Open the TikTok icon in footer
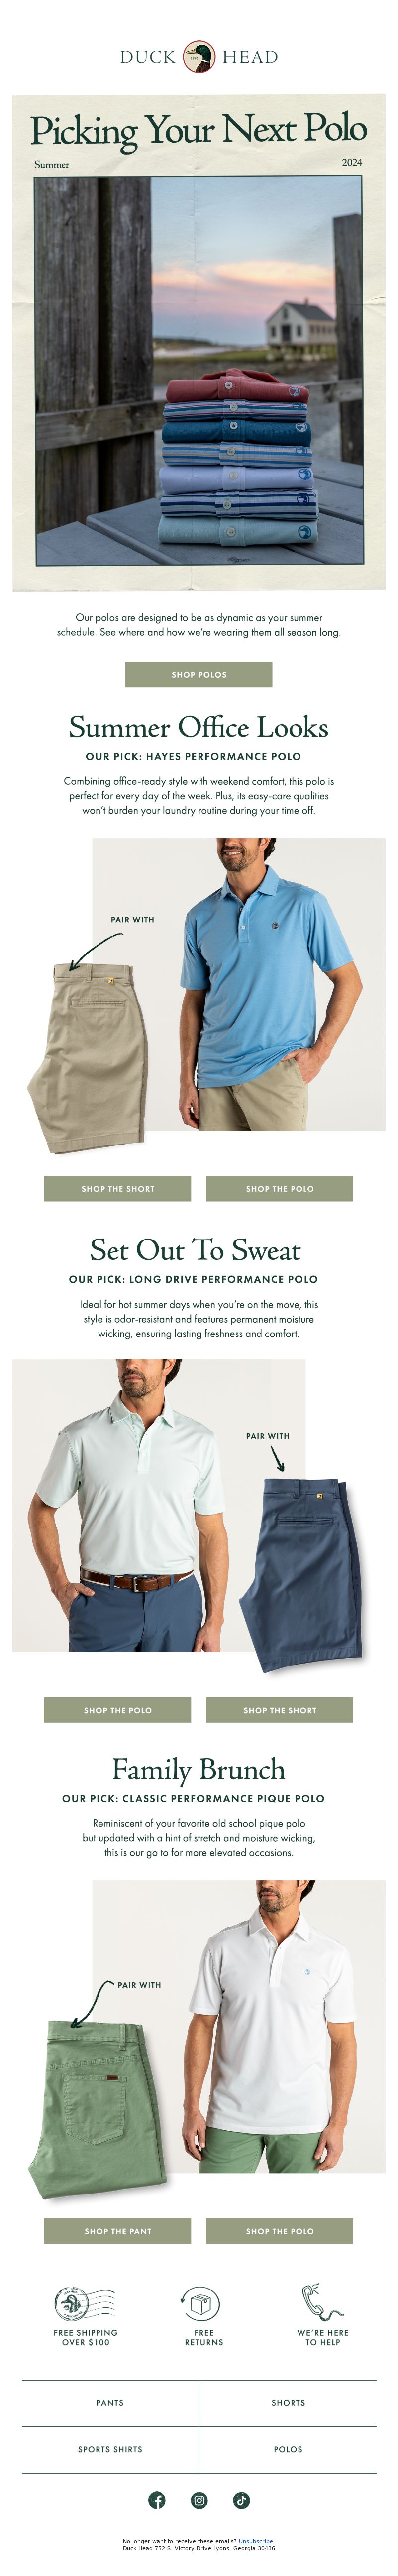The height and width of the screenshot is (2576, 398). coord(241,2500)
